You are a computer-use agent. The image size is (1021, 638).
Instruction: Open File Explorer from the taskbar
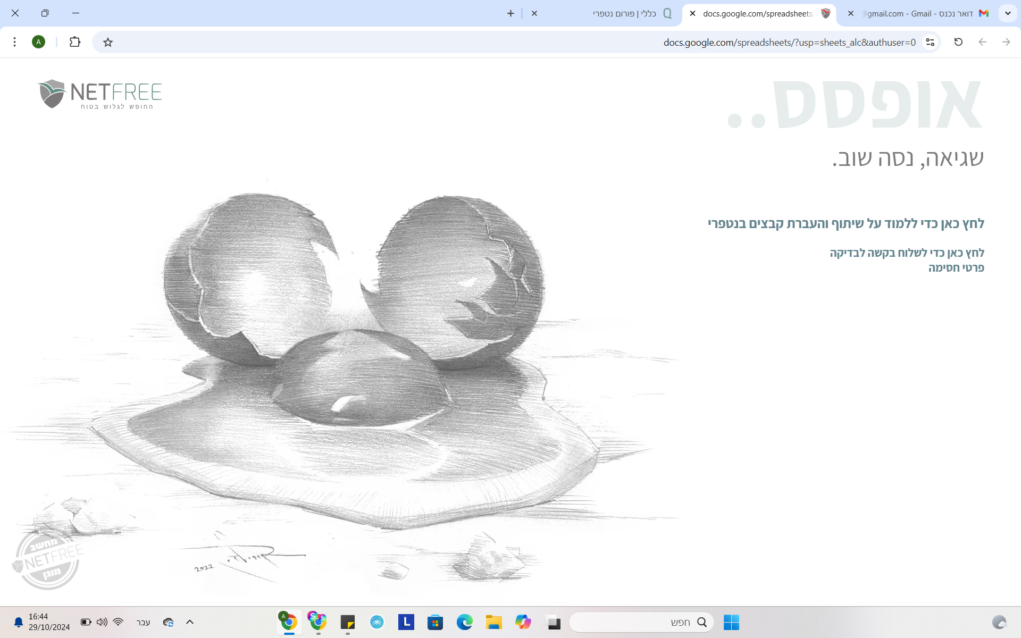click(x=493, y=622)
